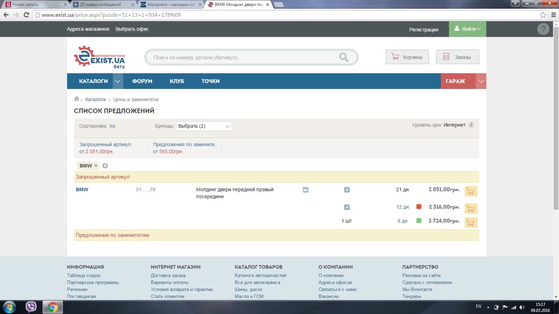Open the ФОРУМ menu item
559x314 pixels.
pyautogui.click(x=142, y=81)
